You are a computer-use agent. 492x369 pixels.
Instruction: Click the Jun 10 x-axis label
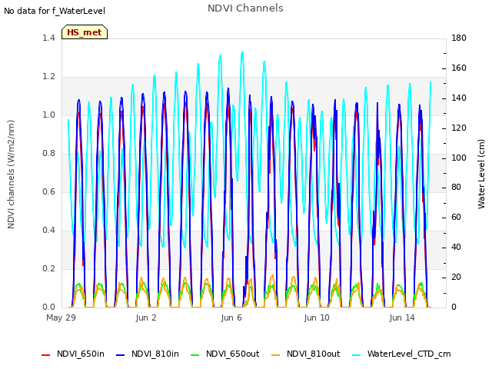[317, 317]
